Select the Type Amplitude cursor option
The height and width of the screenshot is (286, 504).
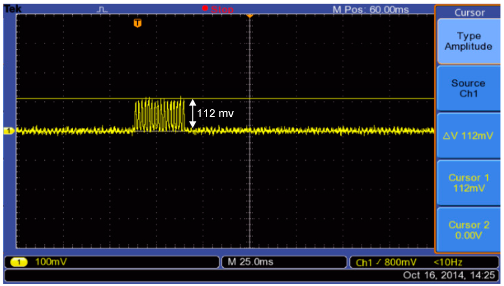(x=468, y=41)
